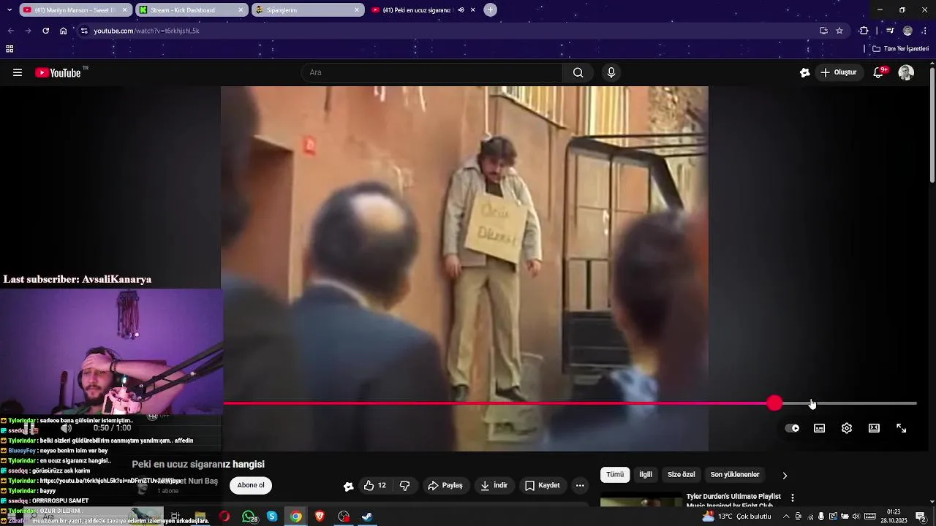The image size is (936, 526).
Task: Install app icon in the address bar
Action: click(x=823, y=31)
